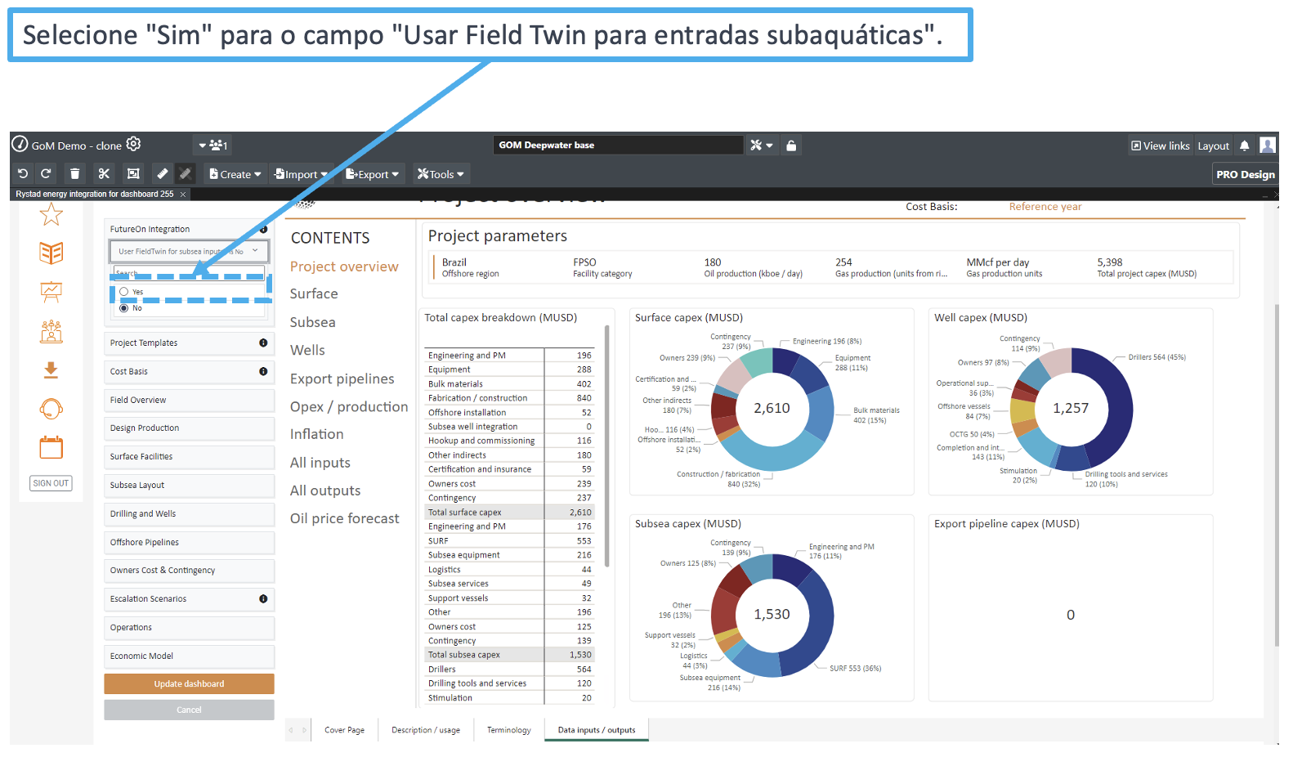Click the PRO Design tab
The width and height of the screenshot is (1293, 757).
[1245, 174]
